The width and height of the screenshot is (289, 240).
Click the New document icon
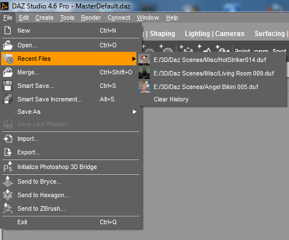(7, 30)
